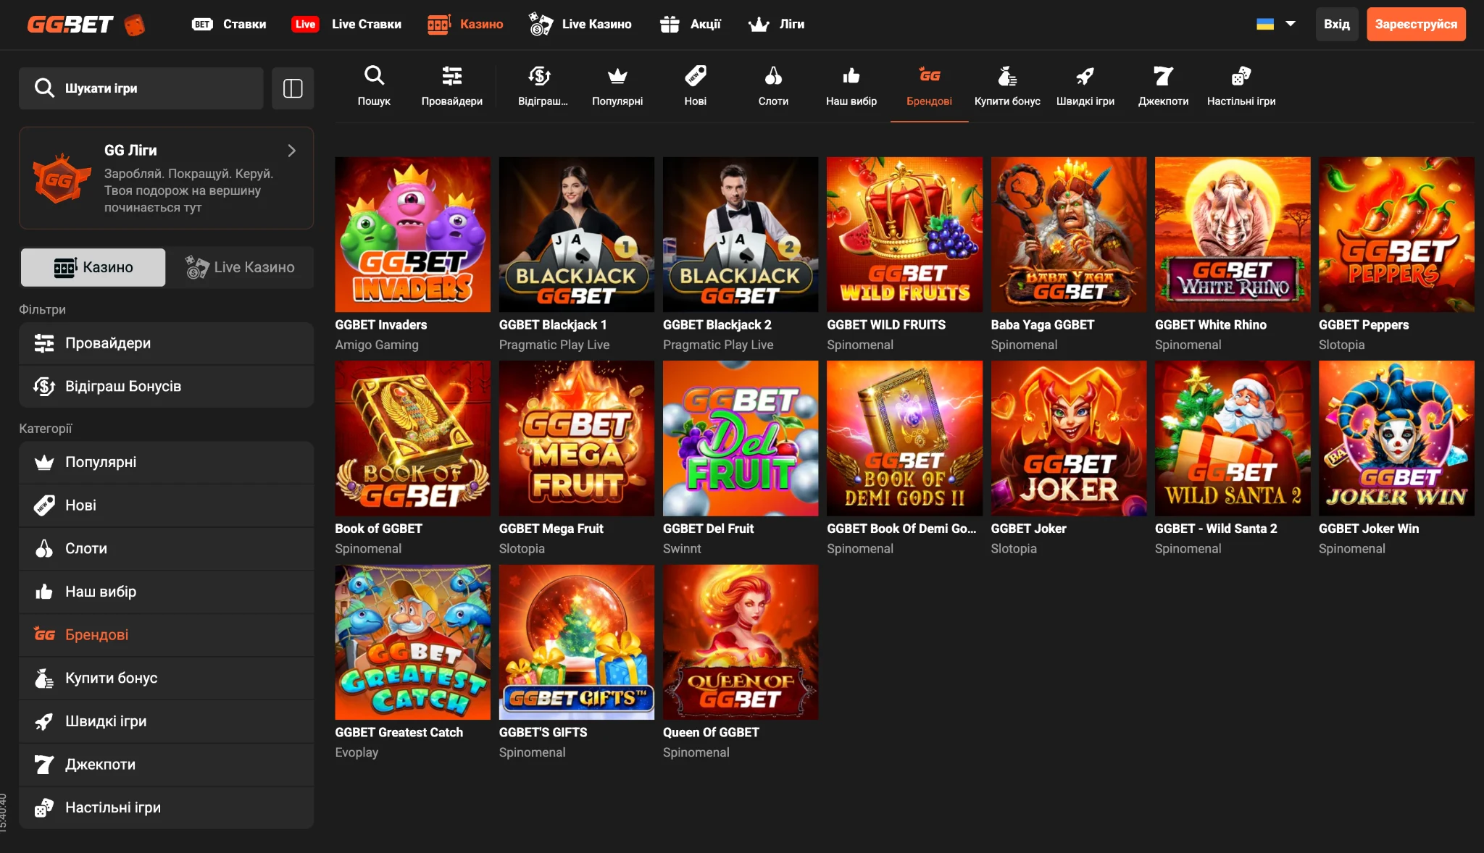The width and height of the screenshot is (1484, 853).
Task: Select Слоти cherry icon in top bar
Action: [x=773, y=75]
